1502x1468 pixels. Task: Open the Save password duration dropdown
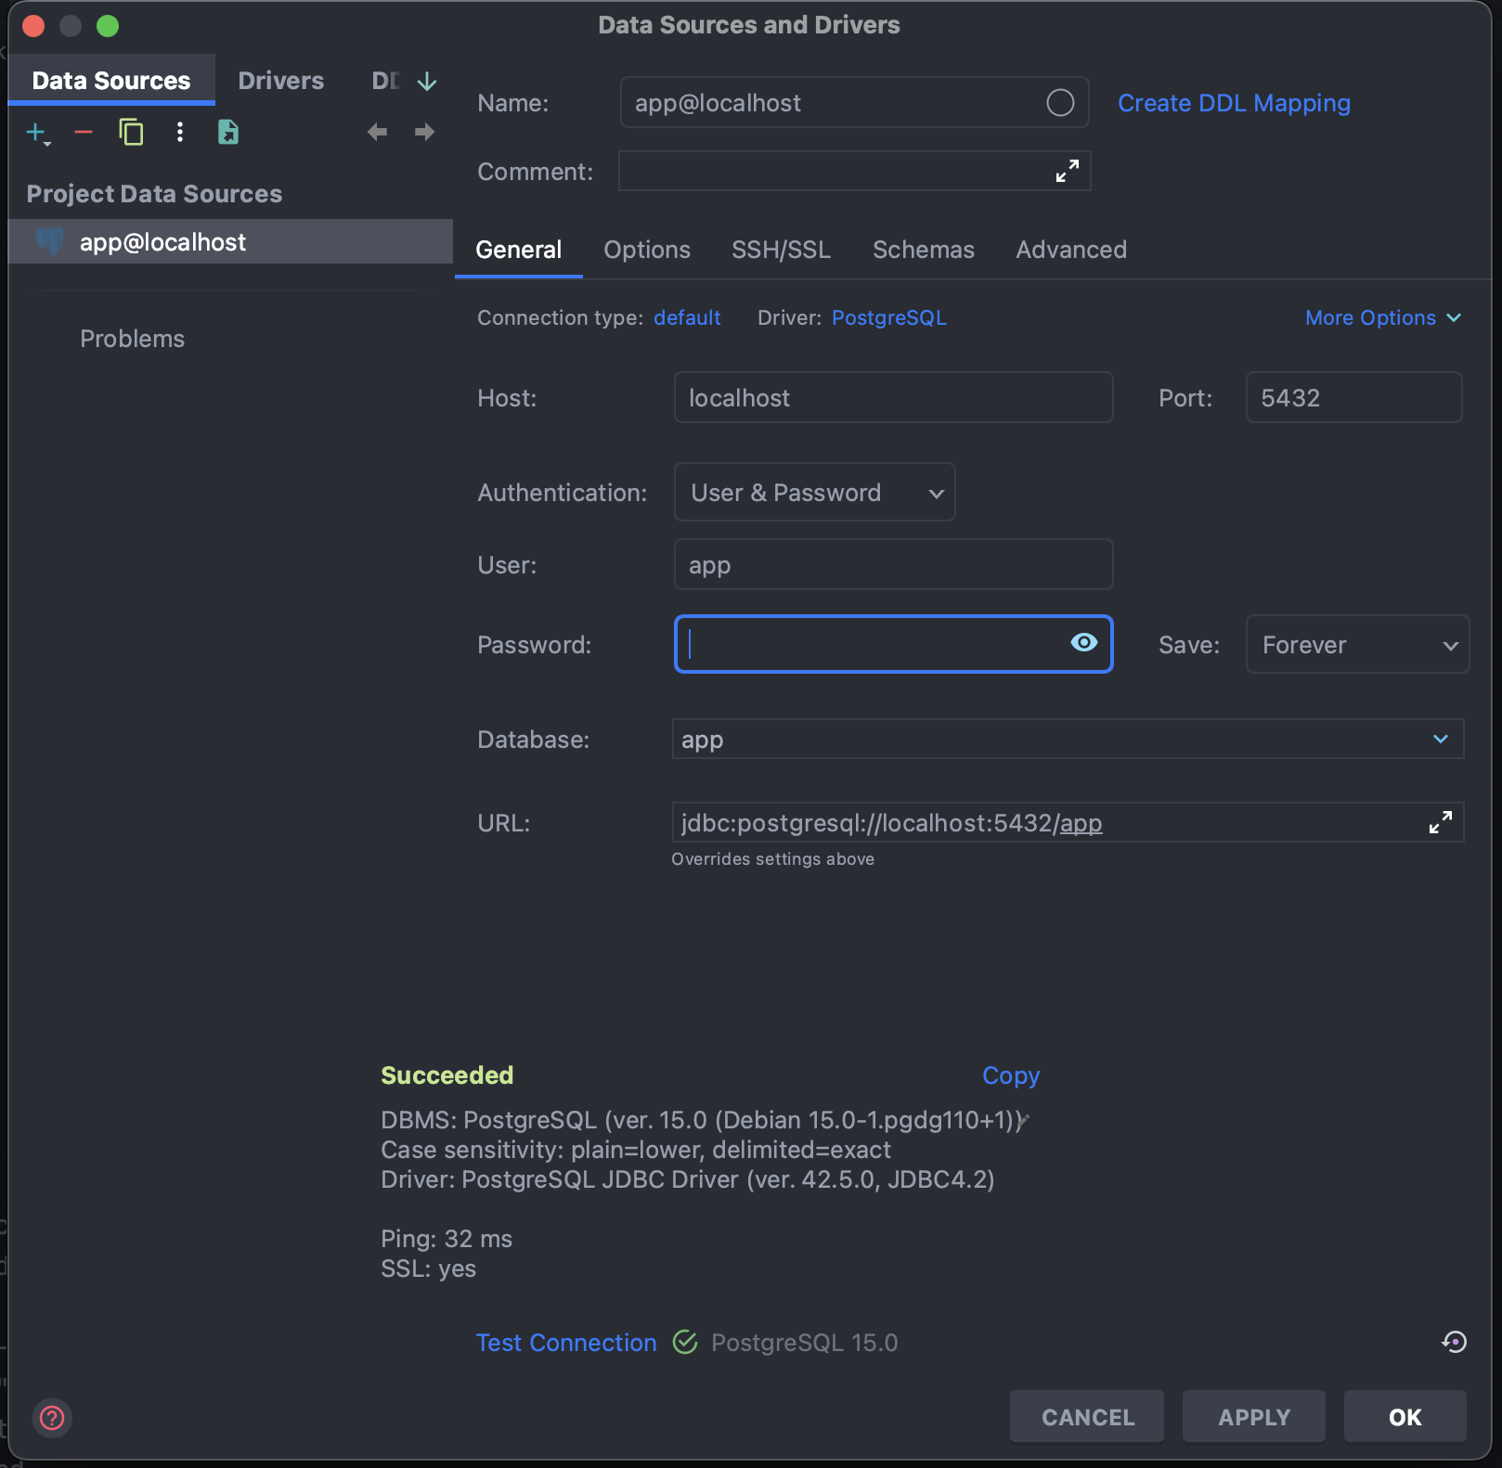tap(1357, 644)
